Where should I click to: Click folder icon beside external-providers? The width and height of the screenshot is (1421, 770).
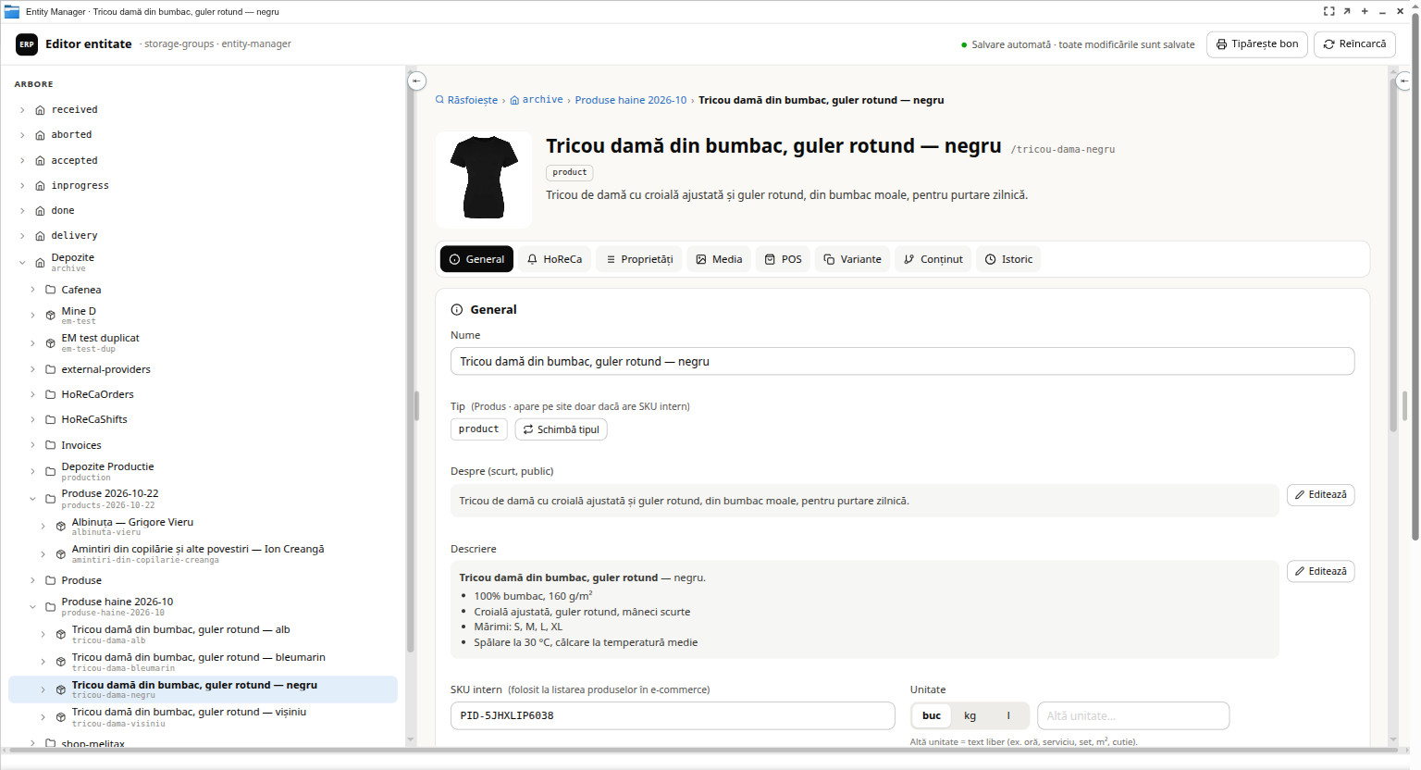click(50, 369)
